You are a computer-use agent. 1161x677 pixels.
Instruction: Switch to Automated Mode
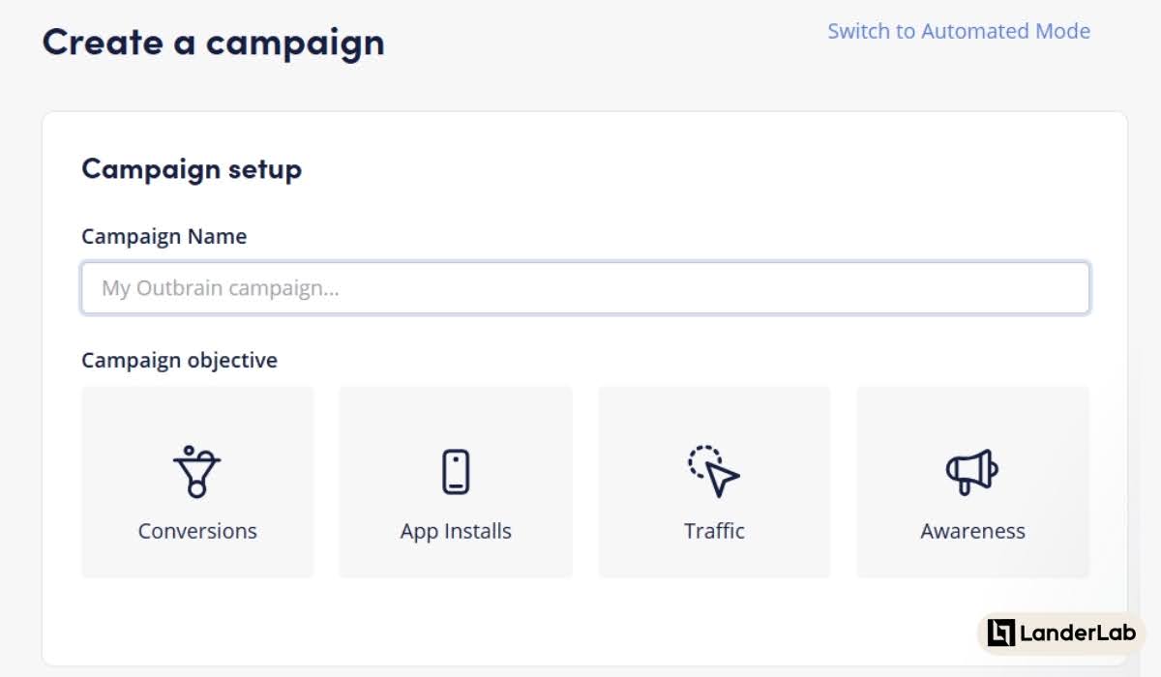point(959,31)
